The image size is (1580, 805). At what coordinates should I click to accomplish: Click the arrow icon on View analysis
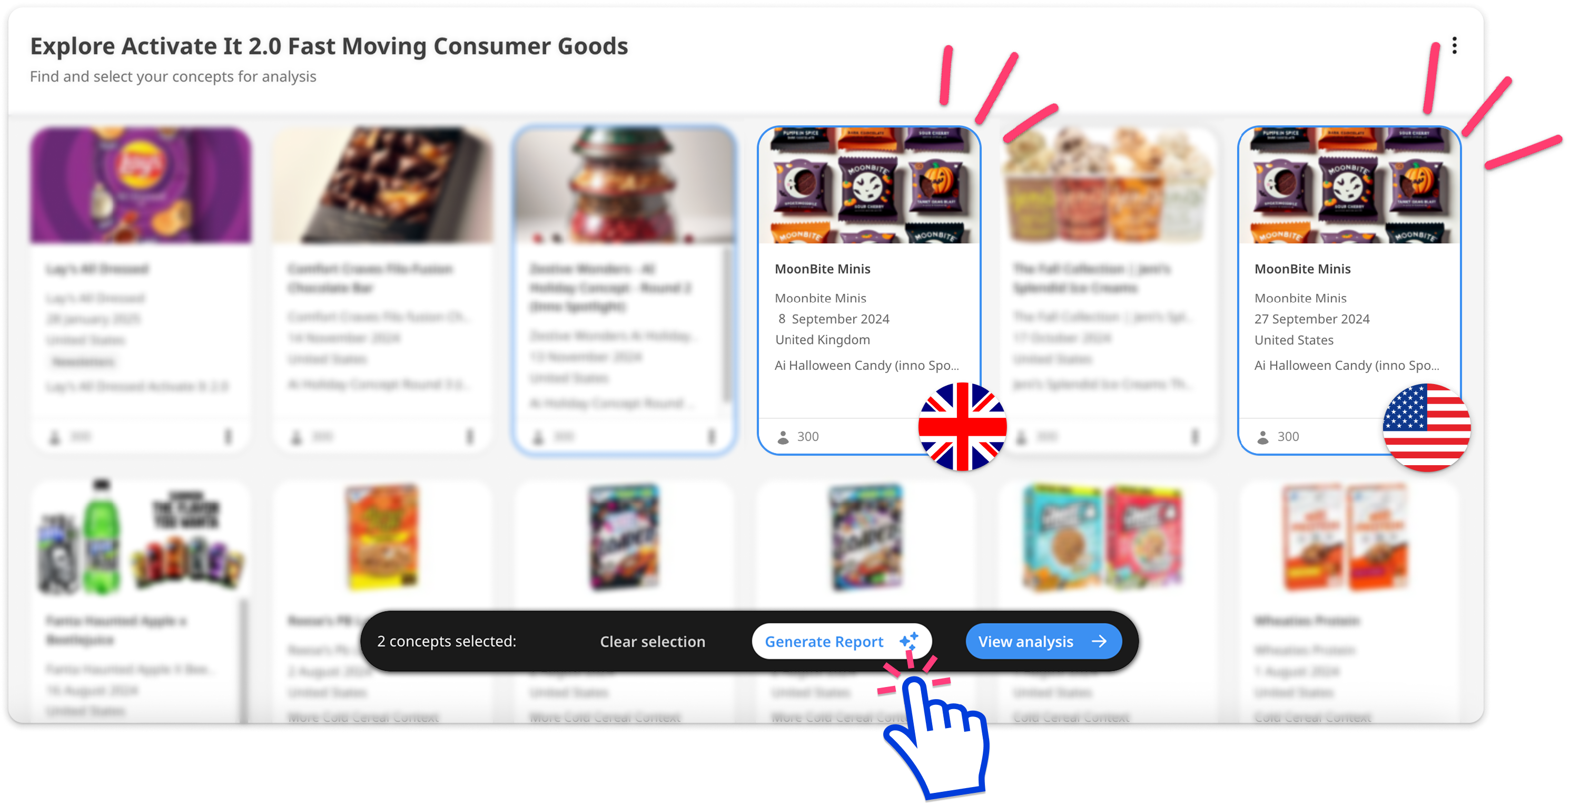[1099, 641]
